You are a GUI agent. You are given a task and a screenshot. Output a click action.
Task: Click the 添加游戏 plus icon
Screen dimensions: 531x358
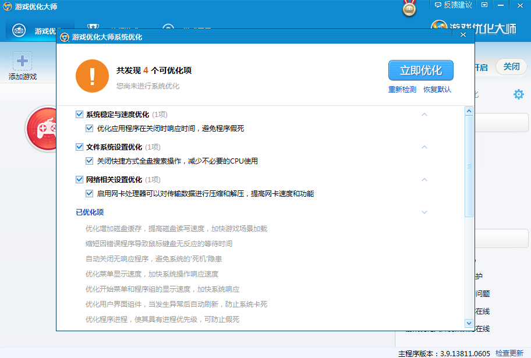point(22,61)
